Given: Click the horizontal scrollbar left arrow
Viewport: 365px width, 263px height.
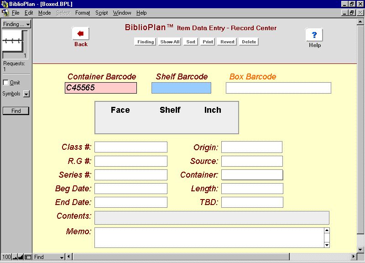Looking at the screenshot, I should point(69,257).
